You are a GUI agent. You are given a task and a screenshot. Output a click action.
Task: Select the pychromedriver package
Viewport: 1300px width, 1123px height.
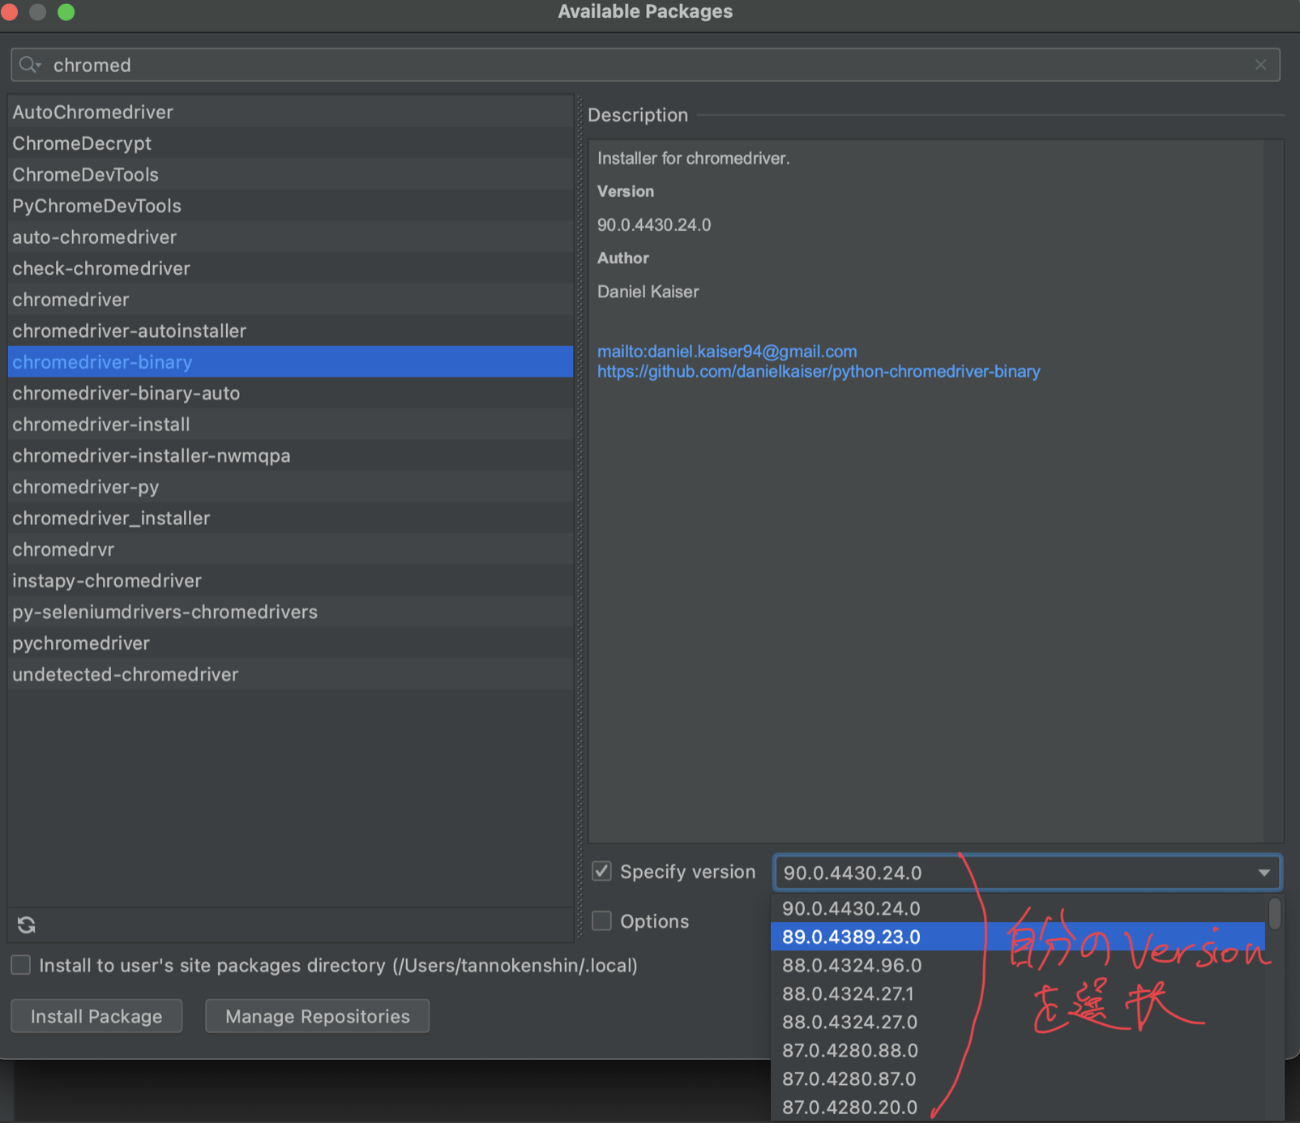point(290,643)
